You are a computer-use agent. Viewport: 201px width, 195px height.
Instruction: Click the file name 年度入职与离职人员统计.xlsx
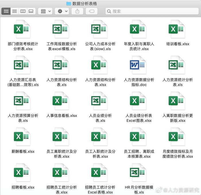[x=139, y=46]
